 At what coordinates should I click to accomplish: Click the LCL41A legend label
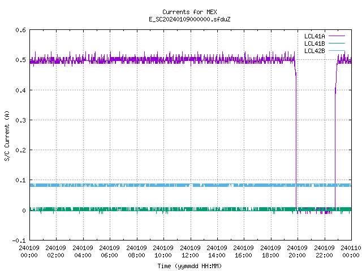click(x=314, y=36)
